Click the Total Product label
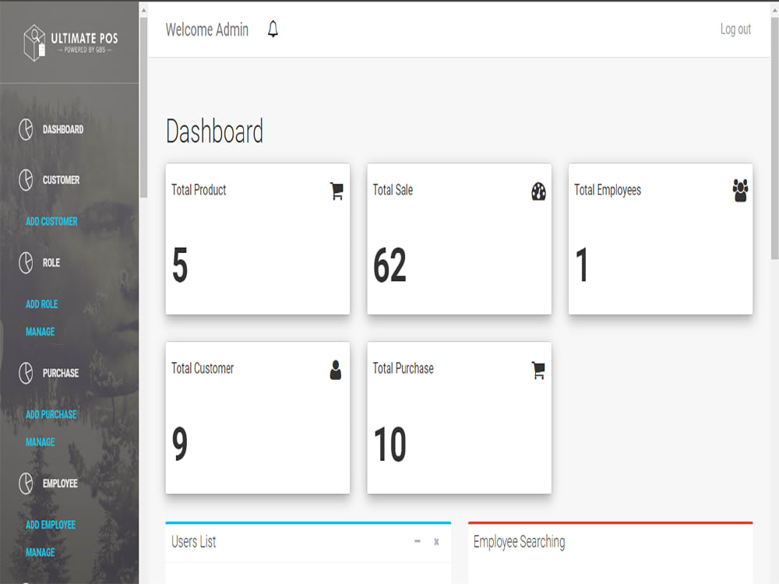 coord(199,190)
